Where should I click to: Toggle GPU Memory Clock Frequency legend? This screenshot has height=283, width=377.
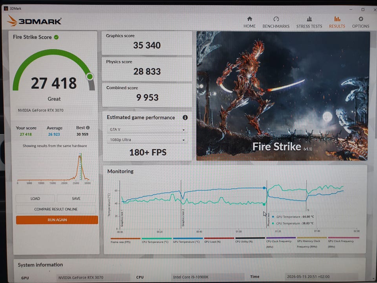(x=311, y=243)
